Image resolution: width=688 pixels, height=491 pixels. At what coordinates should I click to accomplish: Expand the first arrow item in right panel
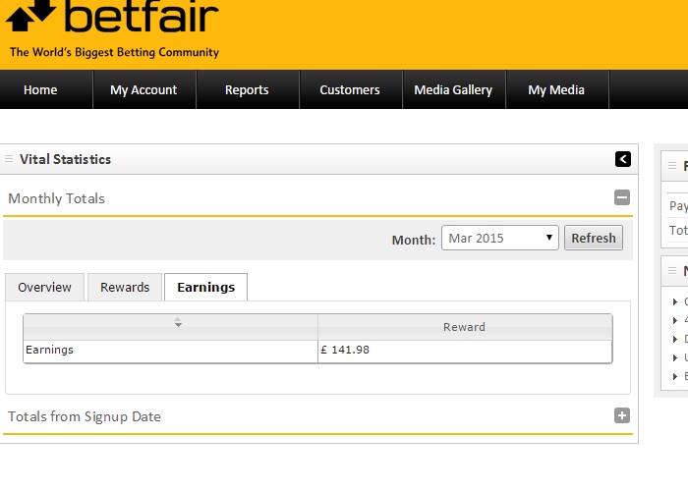675,302
